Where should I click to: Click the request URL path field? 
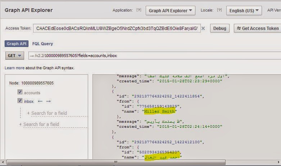(154, 56)
